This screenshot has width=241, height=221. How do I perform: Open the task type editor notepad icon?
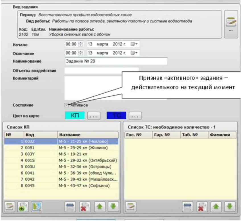[231, 24]
